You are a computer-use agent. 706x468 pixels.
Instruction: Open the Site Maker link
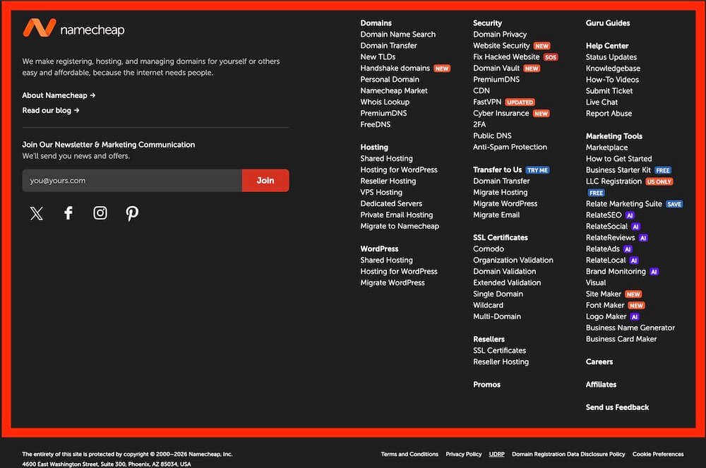603,294
